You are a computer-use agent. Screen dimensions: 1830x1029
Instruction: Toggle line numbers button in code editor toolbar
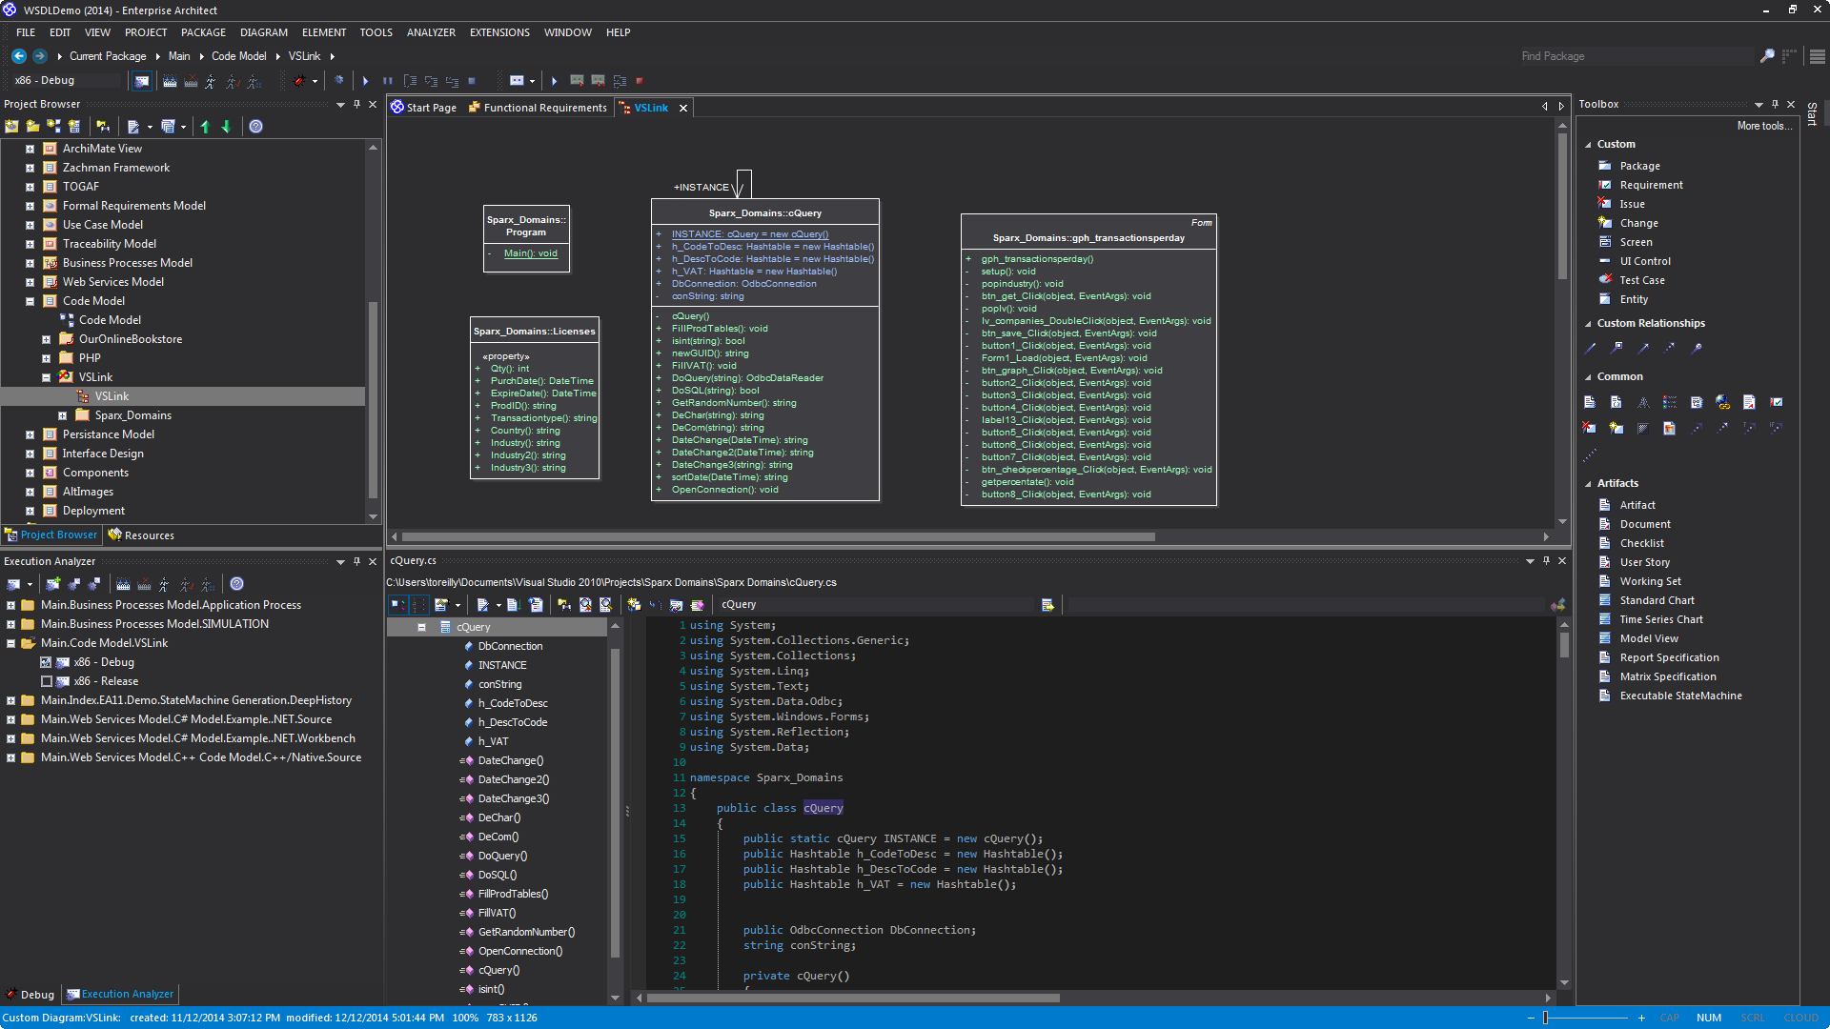click(x=419, y=605)
